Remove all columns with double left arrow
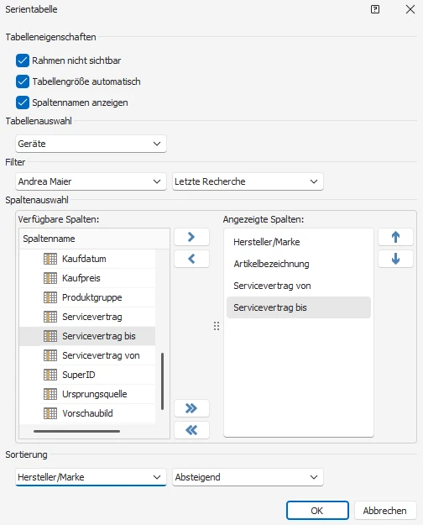423x525 pixels. pyautogui.click(x=191, y=430)
